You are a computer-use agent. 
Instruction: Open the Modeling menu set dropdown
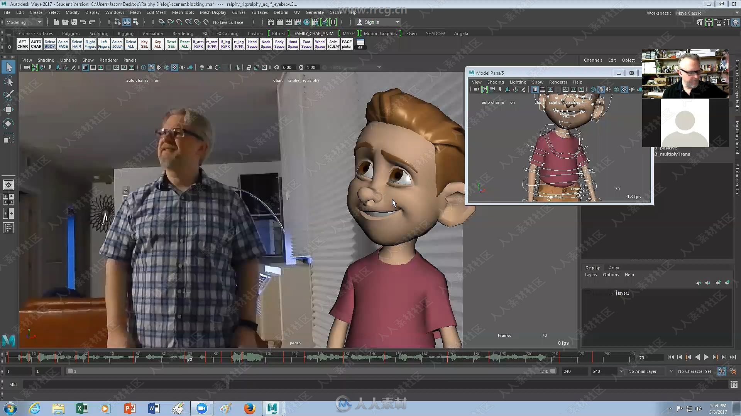24,22
